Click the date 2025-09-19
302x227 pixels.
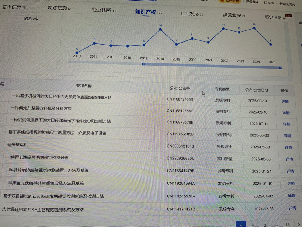[257, 101]
